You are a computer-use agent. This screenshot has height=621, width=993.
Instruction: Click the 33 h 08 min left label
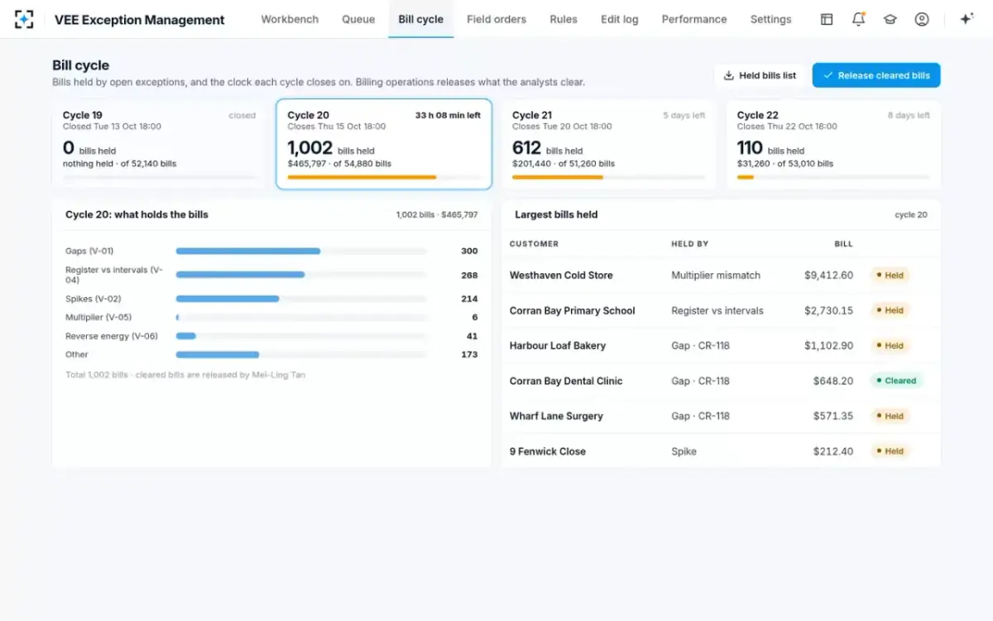click(448, 115)
